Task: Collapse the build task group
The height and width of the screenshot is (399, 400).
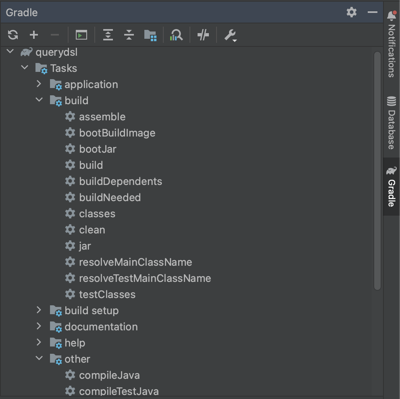Action: 39,100
